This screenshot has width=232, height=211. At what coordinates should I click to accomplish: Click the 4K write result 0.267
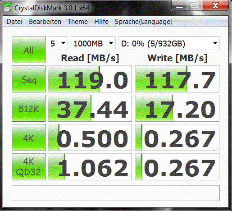tap(177, 138)
